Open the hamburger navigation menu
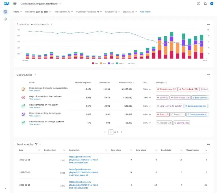The width and height of the screenshot is (217, 193). coord(15,4)
